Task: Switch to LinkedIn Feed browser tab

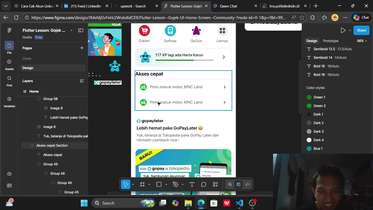Action: pyautogui.click(x=86, y=6)
